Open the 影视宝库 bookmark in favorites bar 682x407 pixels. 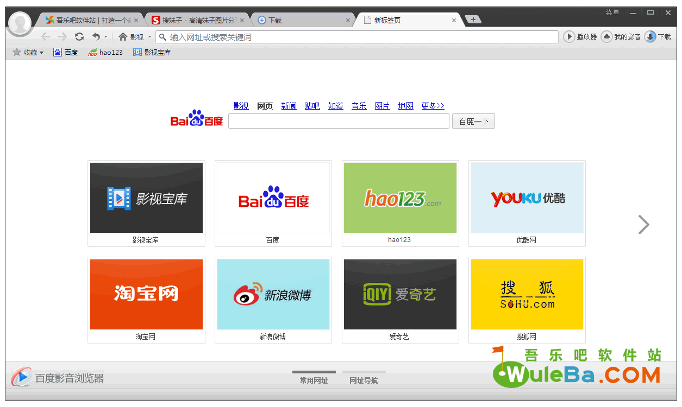click(152, 53)
